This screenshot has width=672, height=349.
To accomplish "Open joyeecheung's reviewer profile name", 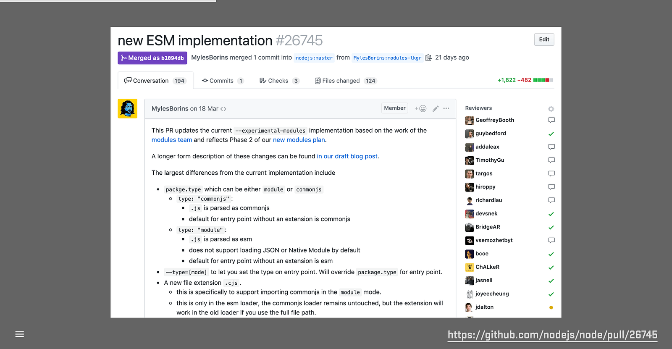I will (x=492, y=294).
